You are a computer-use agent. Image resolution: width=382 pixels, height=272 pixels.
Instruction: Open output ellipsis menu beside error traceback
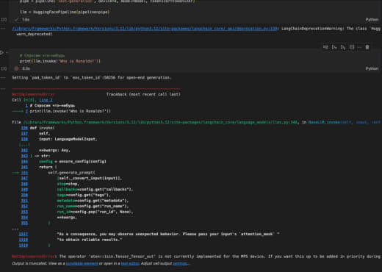(3, 89)
